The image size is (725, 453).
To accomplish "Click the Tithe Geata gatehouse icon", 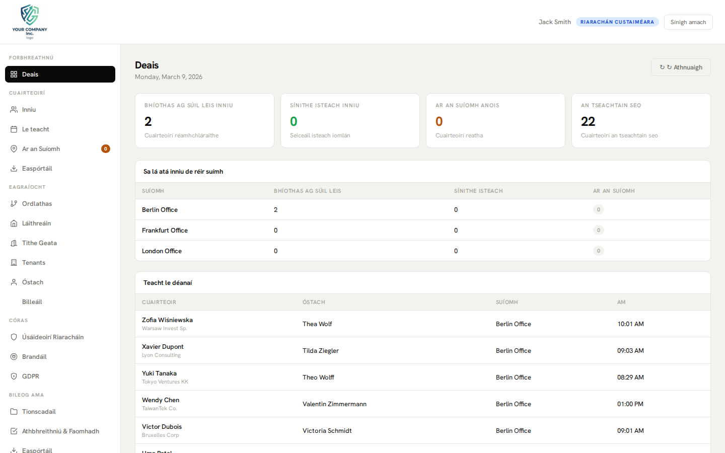I will point(14,243).
